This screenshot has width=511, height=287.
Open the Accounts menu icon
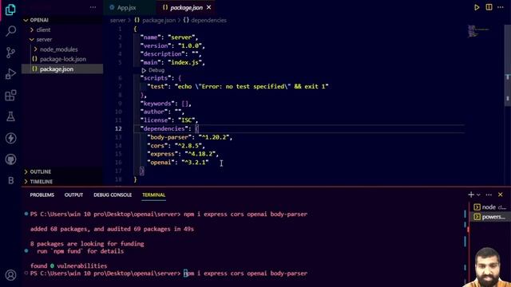pos(10,275)
